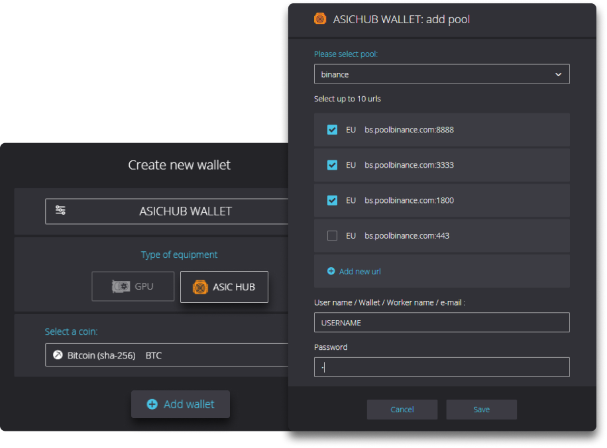607x448 pixels.
Task: Select the GPU equipment type
Action: 133,286
